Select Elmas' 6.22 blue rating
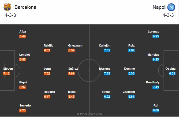Viewport: 179px width, 117px height. [x=107, y=97]
